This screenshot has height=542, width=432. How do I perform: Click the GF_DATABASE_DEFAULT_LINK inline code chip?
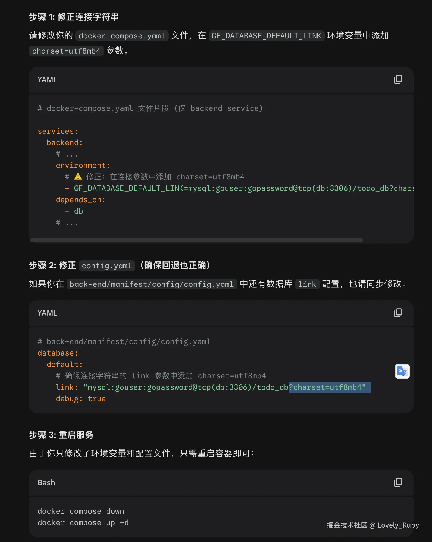point(266,36)
